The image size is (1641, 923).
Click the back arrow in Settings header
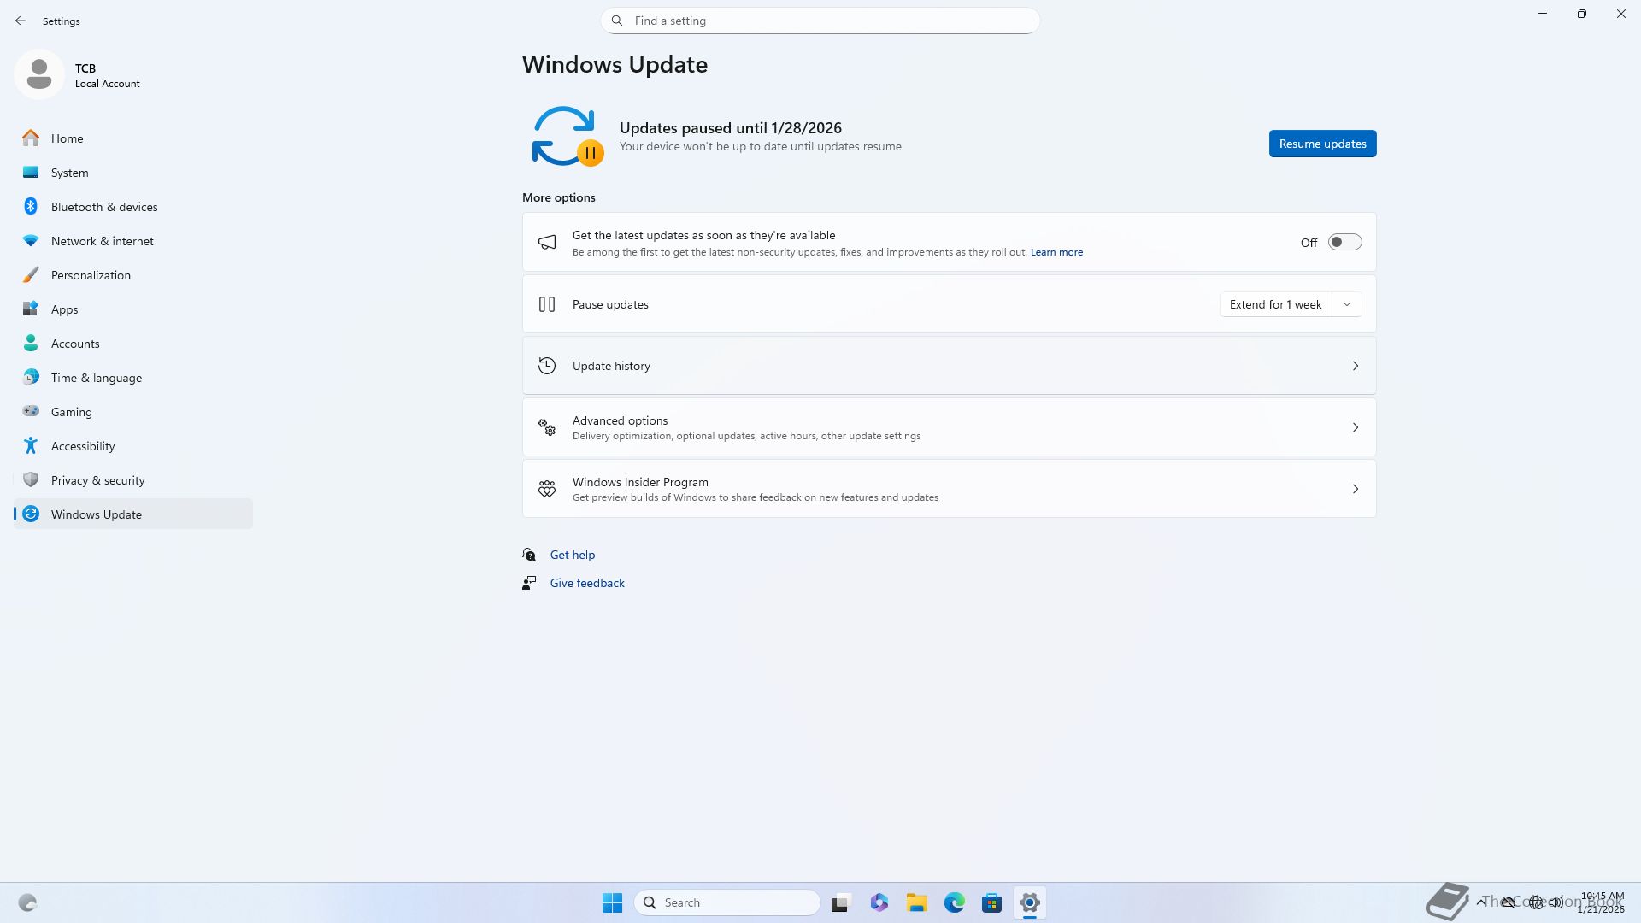[21, 21]
